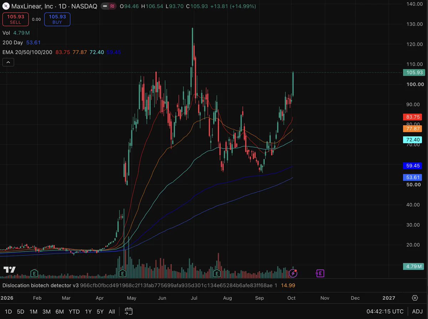Click the BUY 105.93 button
Screen dimensions: 428x319
(x=57, y=19)
